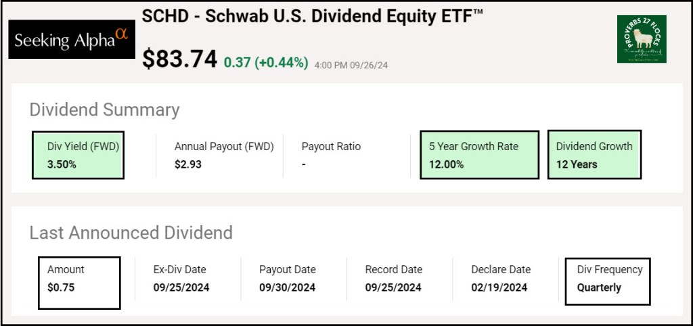693x326 pixels.
Task: Click the Record Date 09/25/2024 value
Action: (393, 287)
